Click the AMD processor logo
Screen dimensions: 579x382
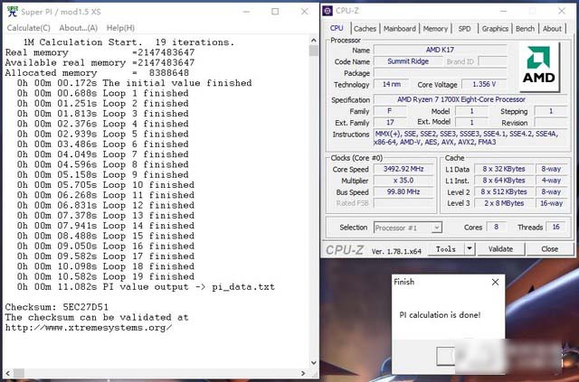(539, 66)
